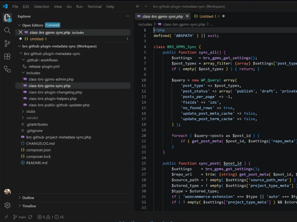The height and width of the screenshot is (222, 297).
Task: Collapse the brs-github-plugin-metadata-sync (Workspace) section
Action: tap(19, 46)
